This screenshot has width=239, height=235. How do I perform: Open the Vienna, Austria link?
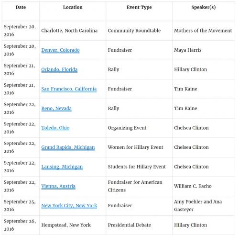coord(58,186)
